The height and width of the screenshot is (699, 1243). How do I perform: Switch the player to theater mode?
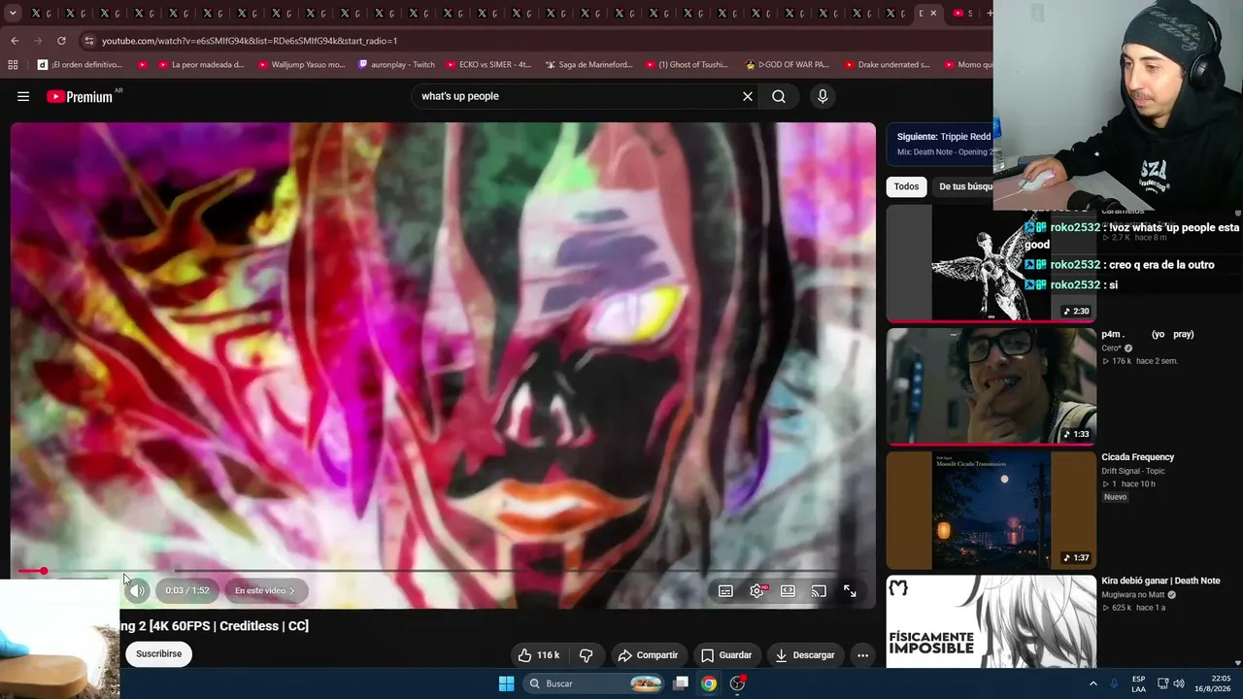[788, 590]
